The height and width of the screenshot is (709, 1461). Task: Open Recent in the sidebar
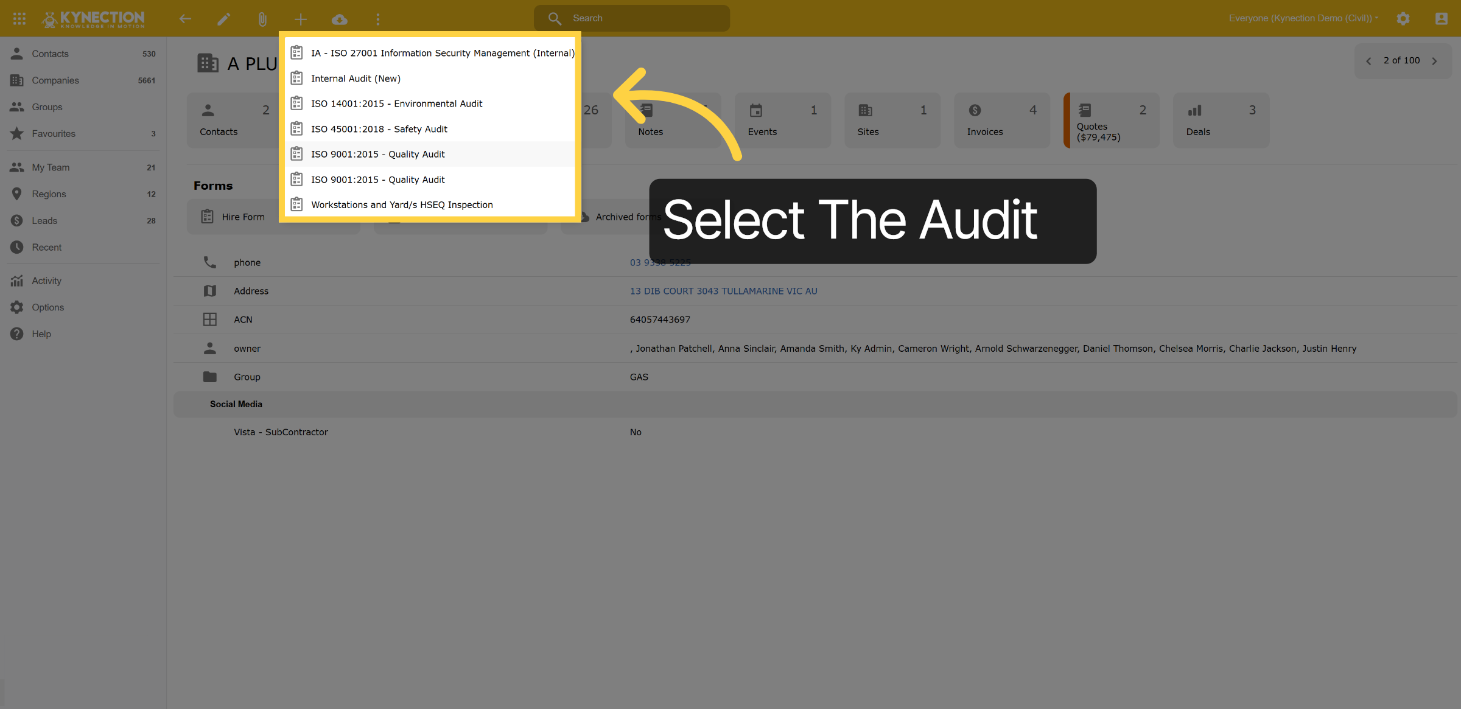(x=83, y=247)
